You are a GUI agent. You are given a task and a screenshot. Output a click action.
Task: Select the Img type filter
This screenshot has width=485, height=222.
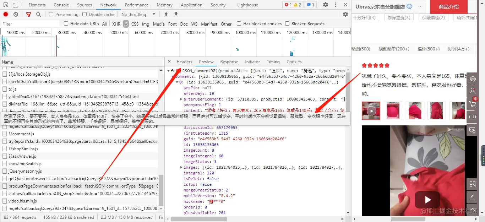pyautogui.click(x=146, y=24)
